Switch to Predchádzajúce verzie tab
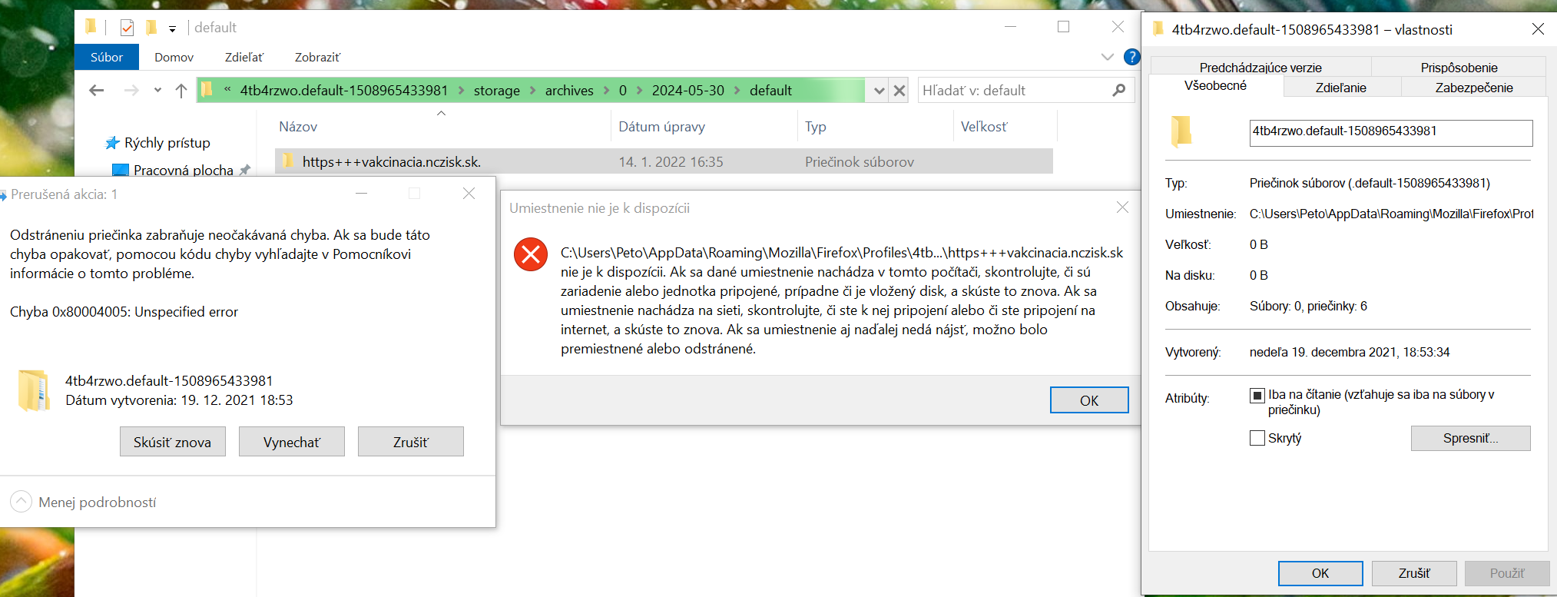 1261,67
